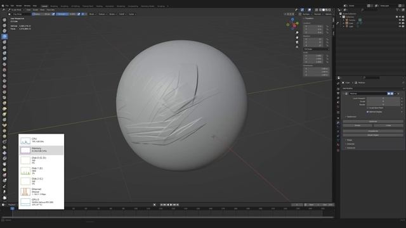
Task: Select solid viewport shading mode
Action: 324,10
